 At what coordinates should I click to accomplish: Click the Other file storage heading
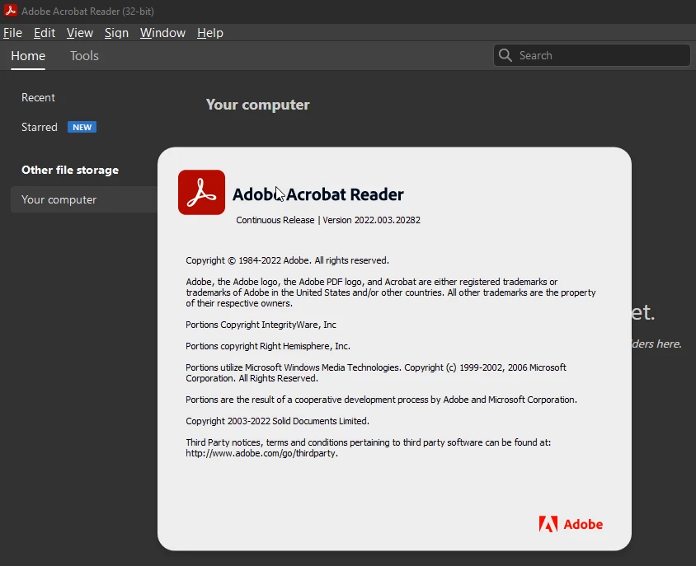pos(70,170)
